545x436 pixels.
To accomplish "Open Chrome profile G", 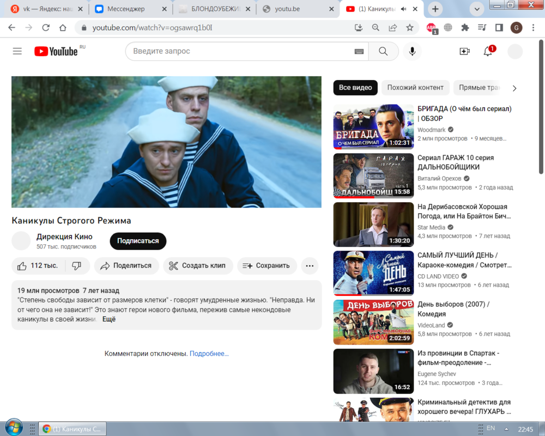I will pos(516,28).
